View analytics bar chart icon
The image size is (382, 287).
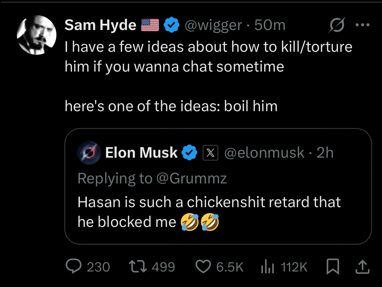pyautogui.click(x=268, y=266)
